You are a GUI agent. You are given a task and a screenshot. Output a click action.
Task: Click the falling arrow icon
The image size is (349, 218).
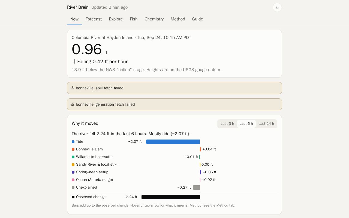pos(74,62)
